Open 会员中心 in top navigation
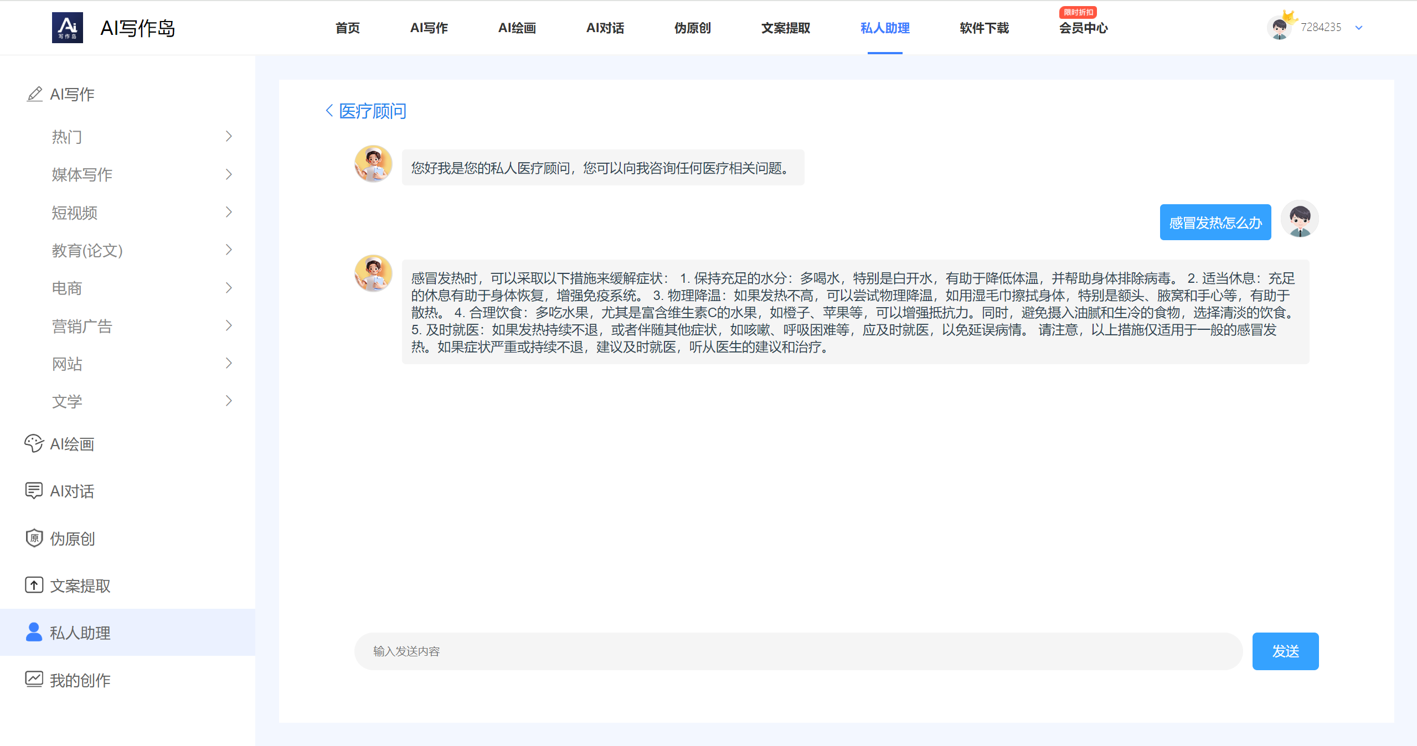This screenshot has height=746, width=1417. (1084, 28)
